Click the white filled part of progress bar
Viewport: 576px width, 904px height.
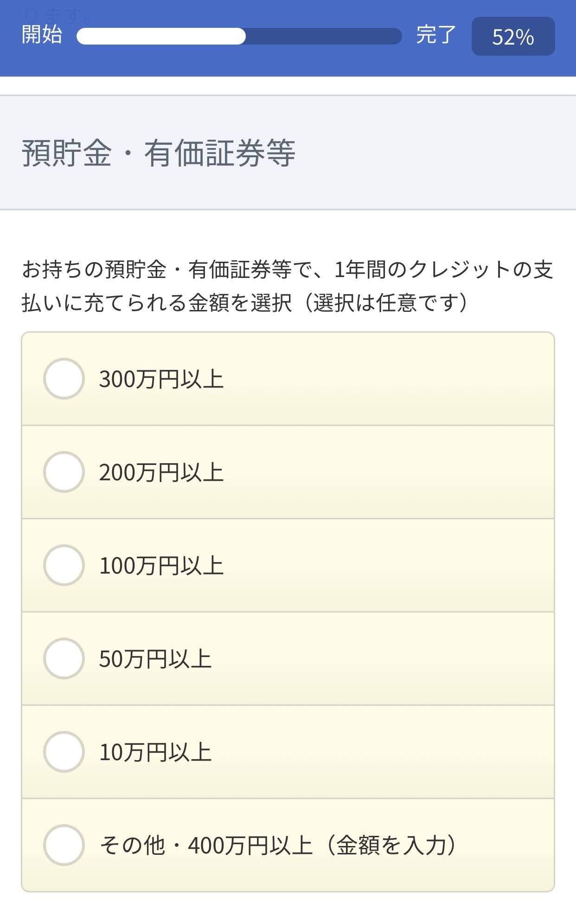[161, 36]
